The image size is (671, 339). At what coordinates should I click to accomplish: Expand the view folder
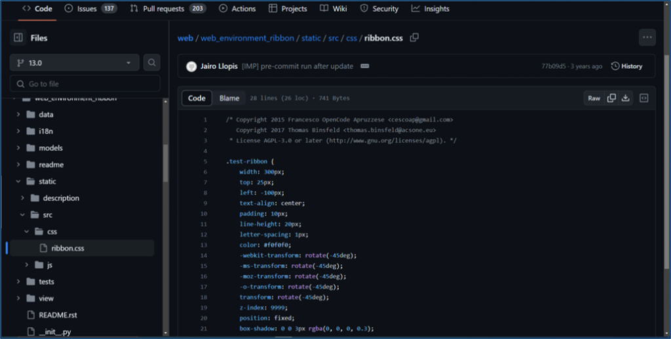click(x=18, y=298)
